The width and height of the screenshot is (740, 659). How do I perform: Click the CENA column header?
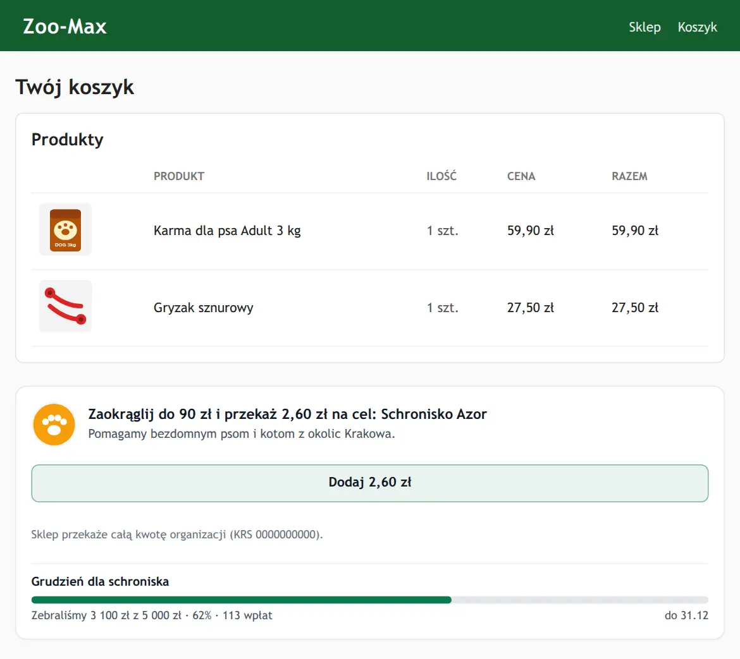(521, 176)
